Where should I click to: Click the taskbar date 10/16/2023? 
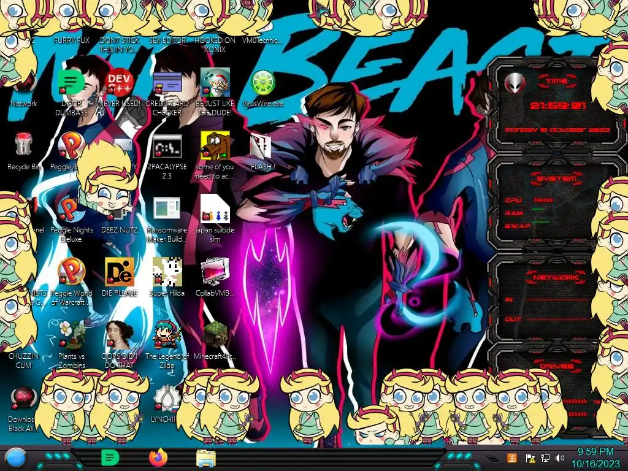[595, 464]
